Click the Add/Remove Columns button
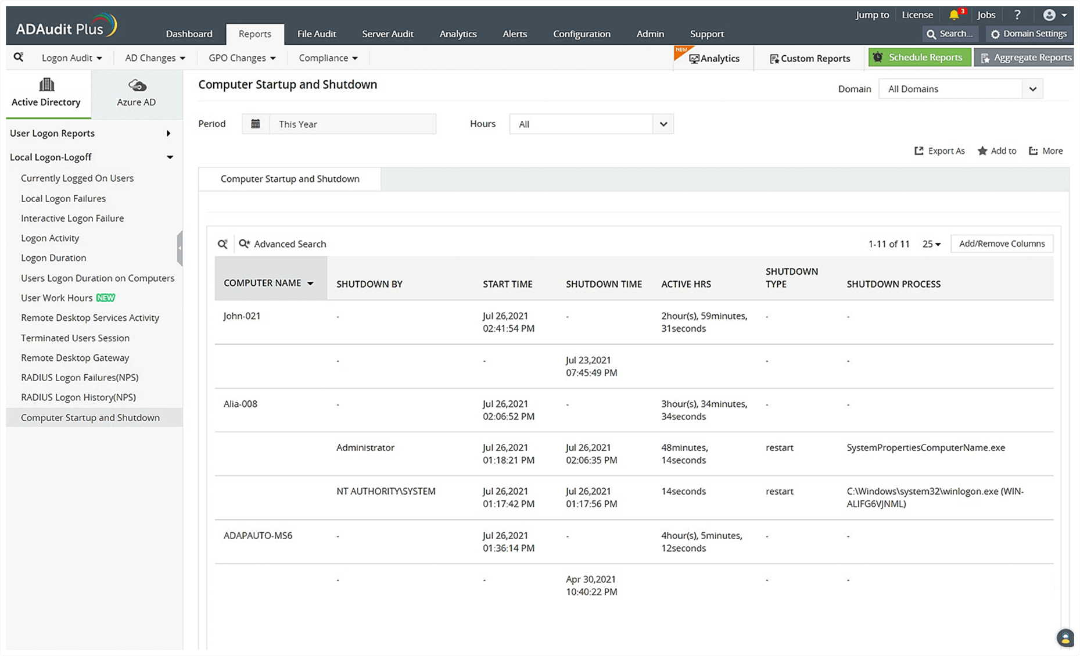This screenshot has width=1080, height=656. click(1002, 243)
